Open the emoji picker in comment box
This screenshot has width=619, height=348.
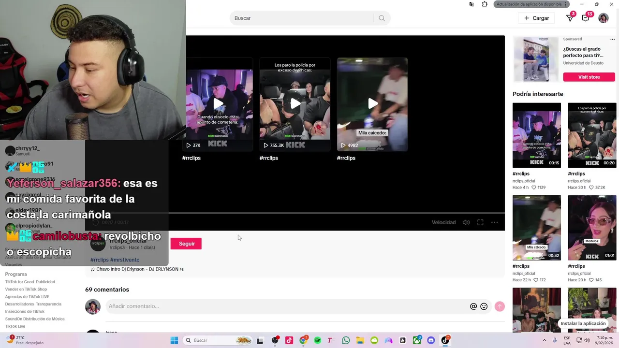[x=484, y=306]
